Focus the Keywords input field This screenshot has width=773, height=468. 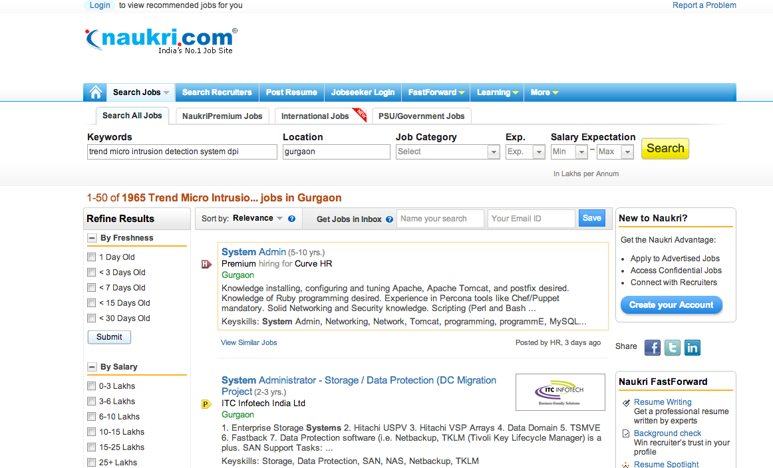coord(182,152)
